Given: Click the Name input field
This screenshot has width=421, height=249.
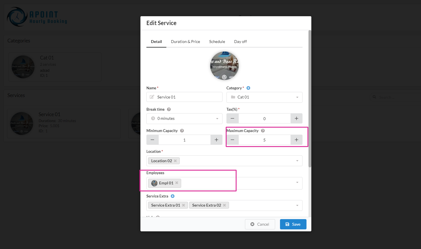Looking at the screenshot, I should point(184,97).
